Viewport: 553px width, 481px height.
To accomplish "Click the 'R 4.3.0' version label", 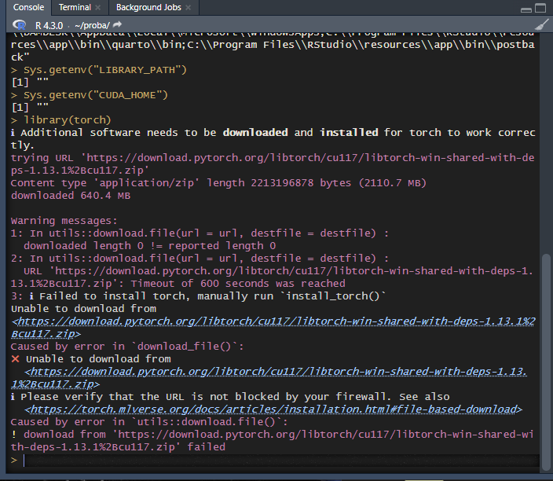I will (x=49, y=25).
